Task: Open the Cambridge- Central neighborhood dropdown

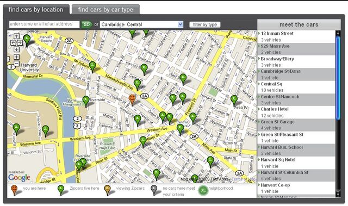Action: click(141, 24)
